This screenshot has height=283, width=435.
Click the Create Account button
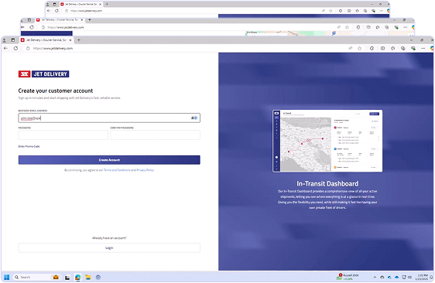click(x=109, y=160)
